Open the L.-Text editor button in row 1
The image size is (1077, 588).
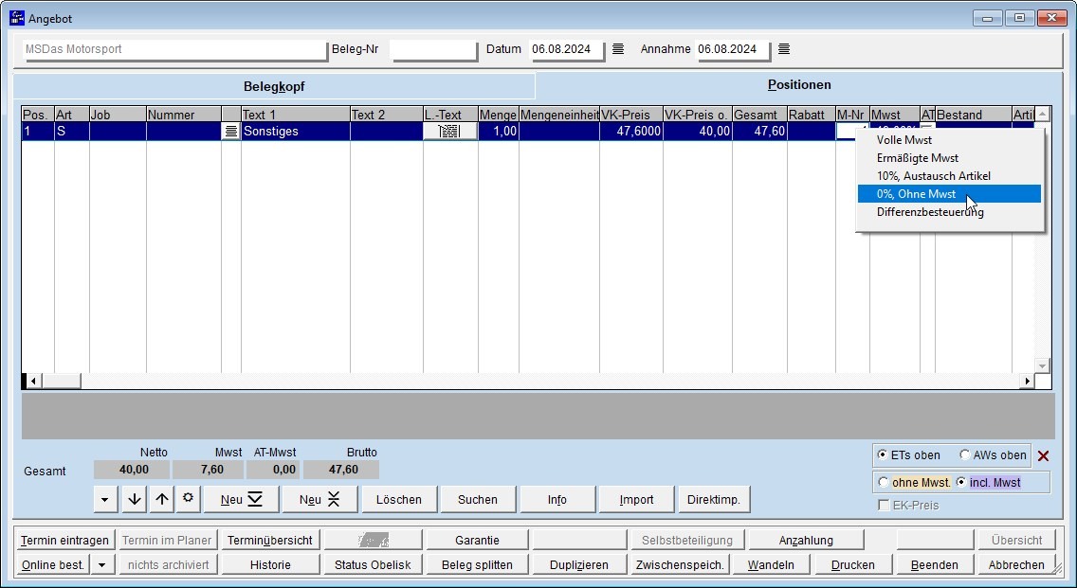pos(450,131)
